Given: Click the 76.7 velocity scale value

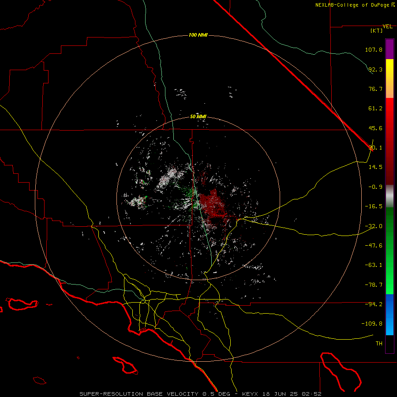Looking at the screenshot, I should coord(375,89).
